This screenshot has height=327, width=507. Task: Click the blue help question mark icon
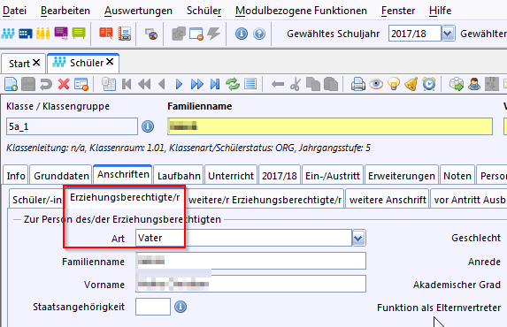(x=259, y=34)
